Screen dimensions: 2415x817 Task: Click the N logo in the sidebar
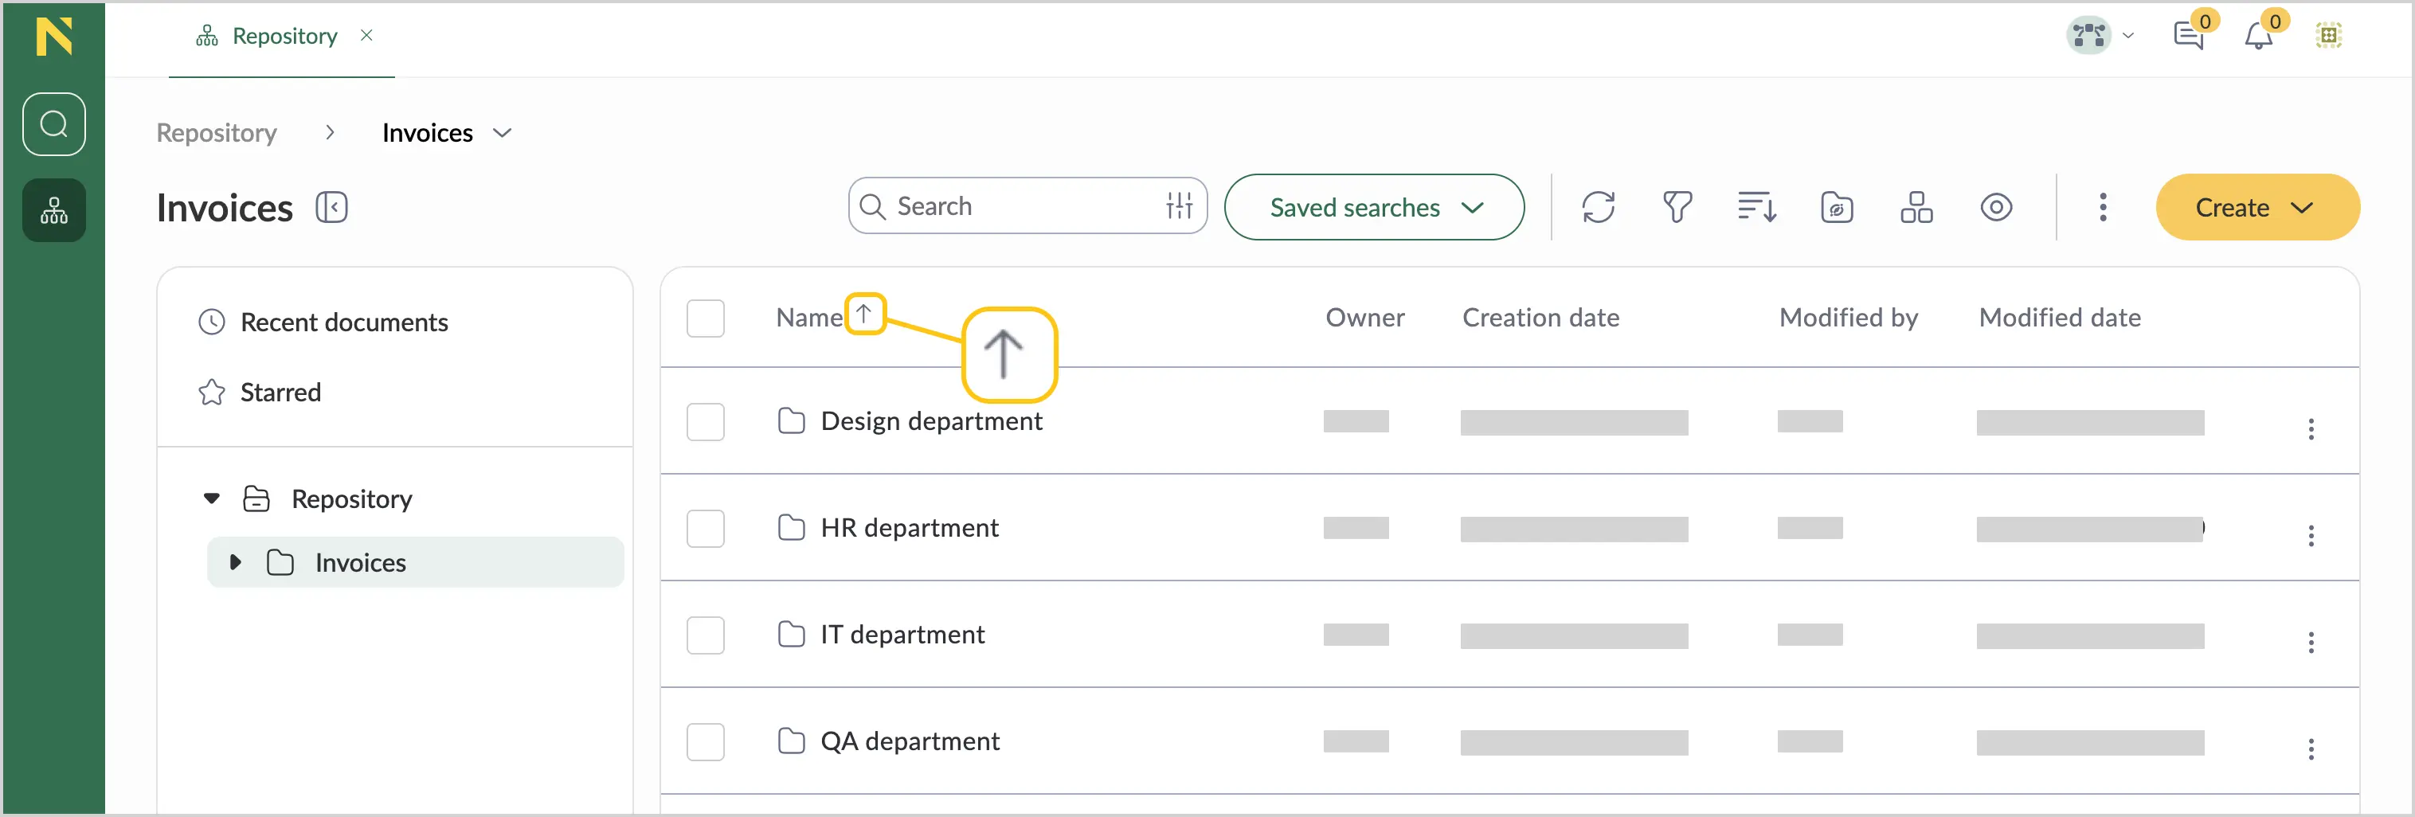pos(53,37)
